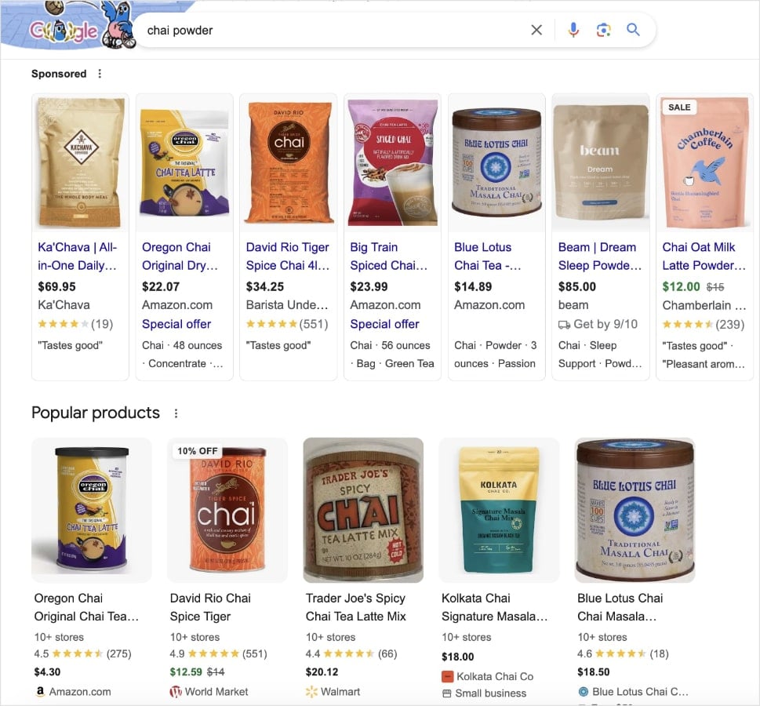The height and width of the screenshot is (706, 760).
Task: Click the David Rio 10% OFF product image
Action: [x=227, y=509]
